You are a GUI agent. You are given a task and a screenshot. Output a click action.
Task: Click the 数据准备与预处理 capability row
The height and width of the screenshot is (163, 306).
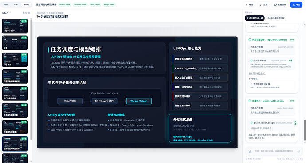pos(200,59)
